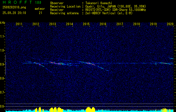Click the meteor label
The image size is (176, 112).
tap(40, 9)
